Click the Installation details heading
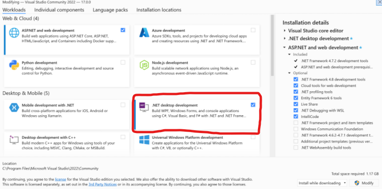 coord(306,23)
